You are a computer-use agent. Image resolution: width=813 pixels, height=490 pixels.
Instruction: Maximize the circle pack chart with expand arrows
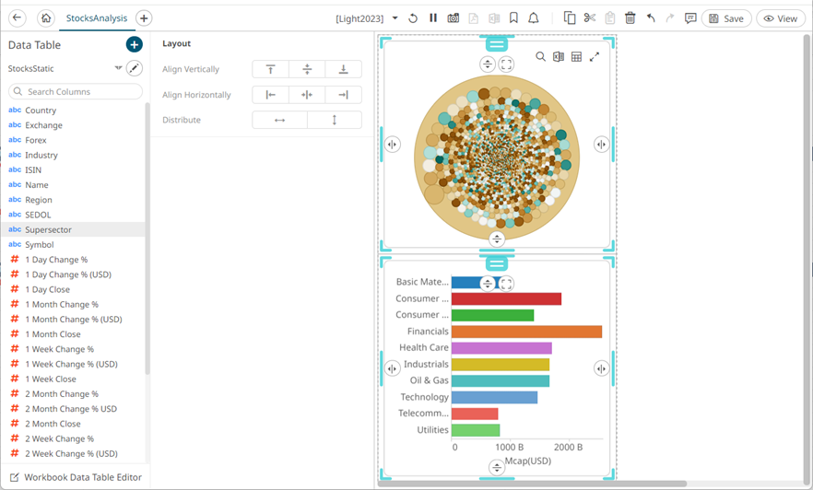(x=595, y=57)
